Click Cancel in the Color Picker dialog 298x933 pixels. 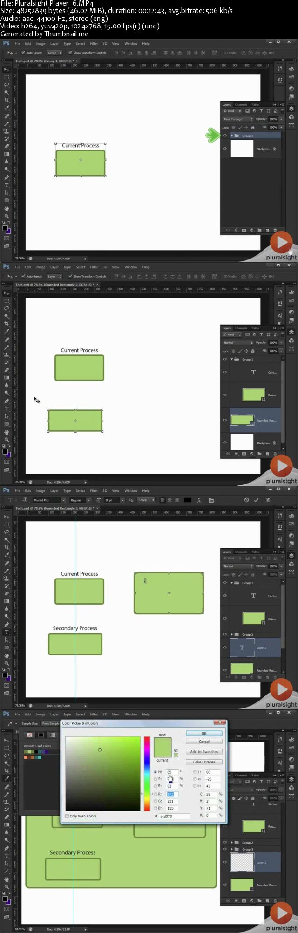tap(204, 741)
